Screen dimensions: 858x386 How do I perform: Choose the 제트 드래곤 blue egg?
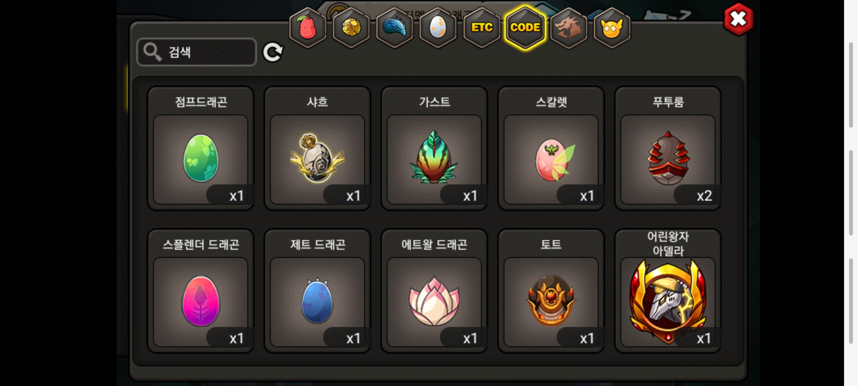tap(317, 291)
